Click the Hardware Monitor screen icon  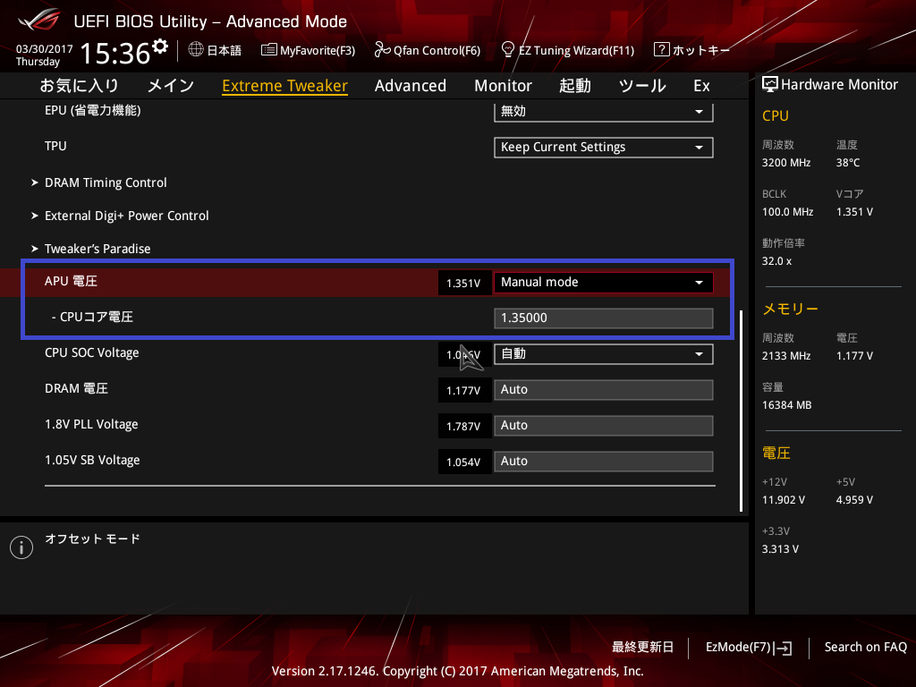770,85
